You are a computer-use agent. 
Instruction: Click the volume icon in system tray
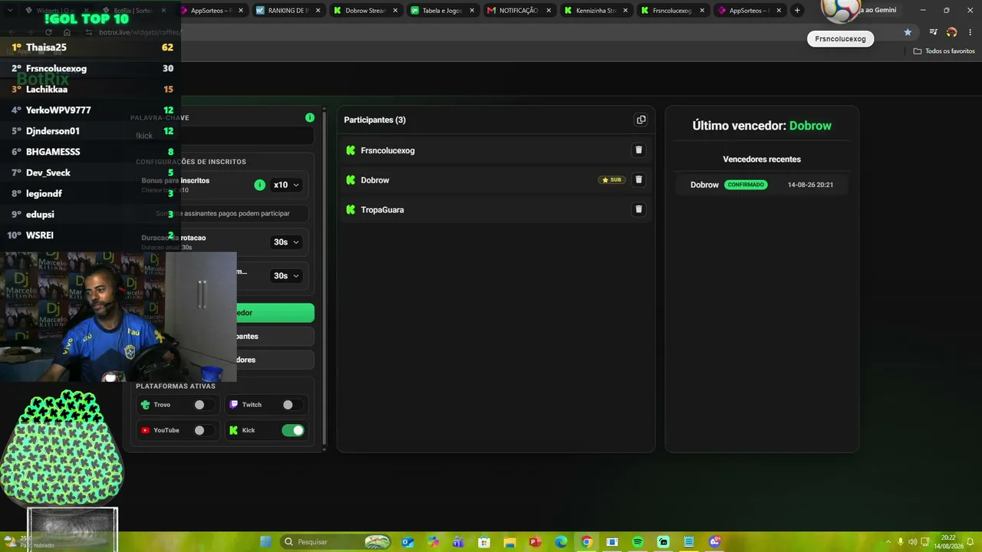[912, 542]
